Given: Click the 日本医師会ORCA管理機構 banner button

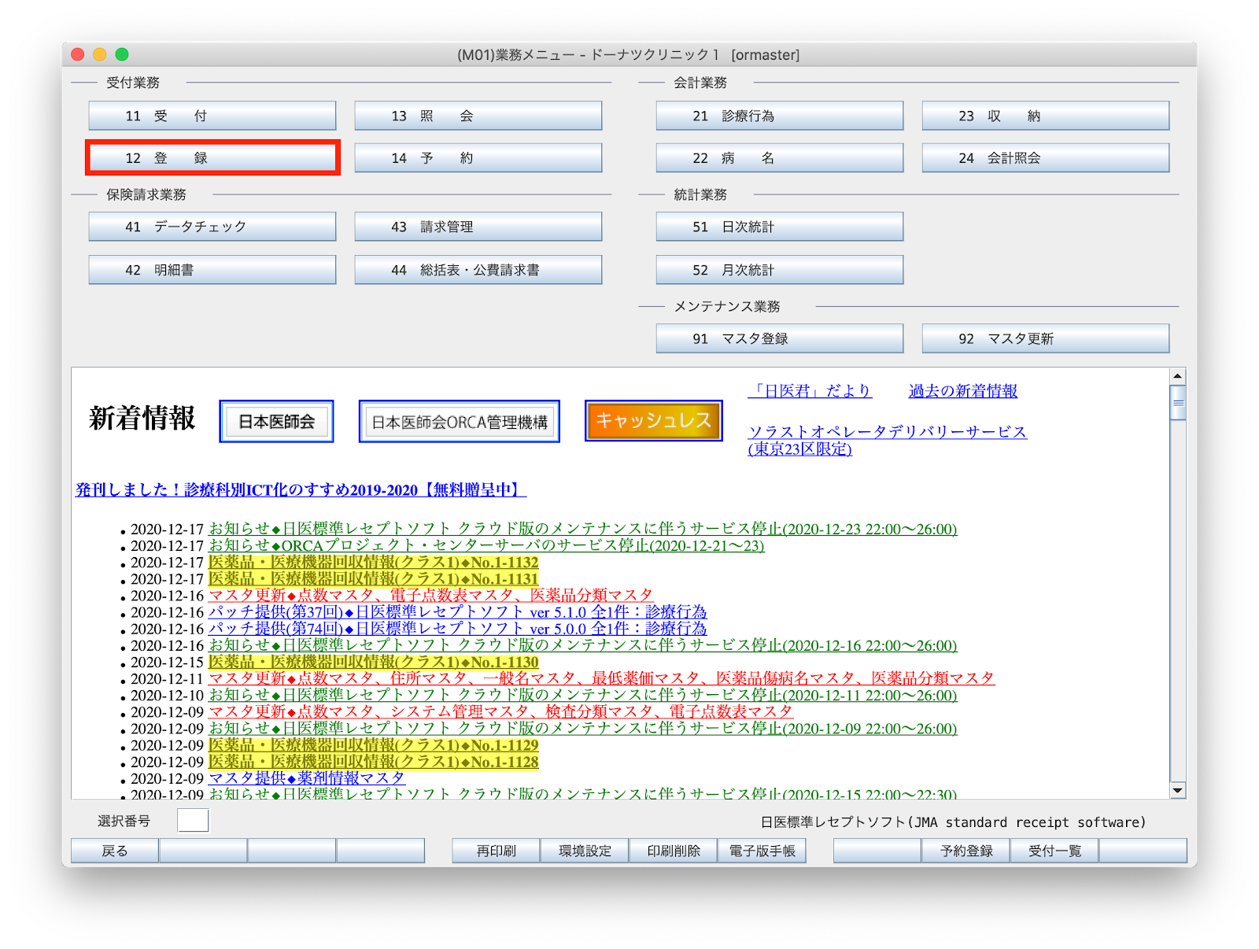Looking at the screenshot, I should tap(459, 422).
